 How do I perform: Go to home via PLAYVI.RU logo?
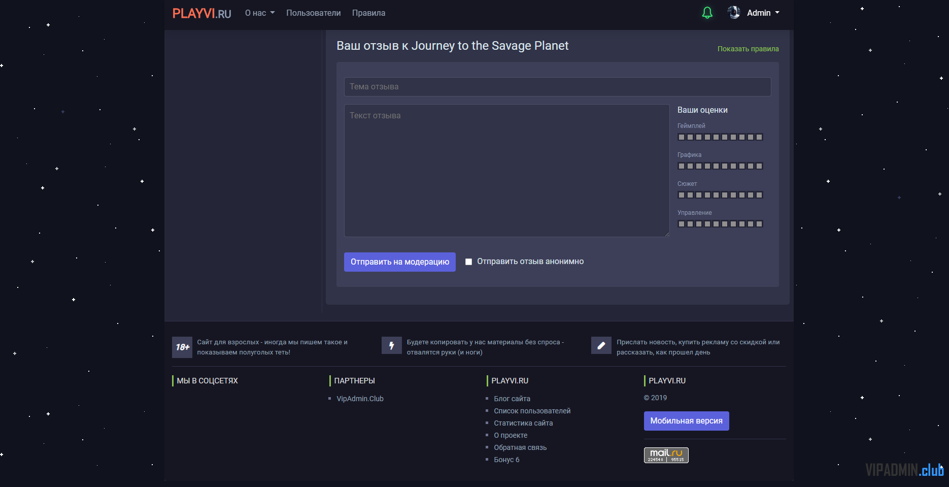[x=201, y=13]
